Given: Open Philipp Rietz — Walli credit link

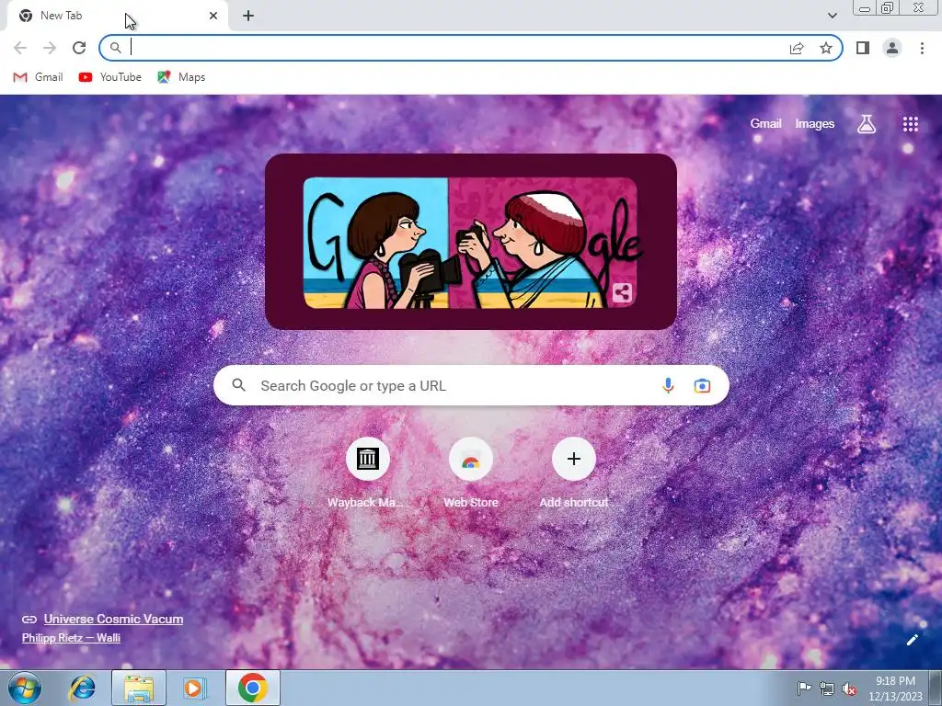Looking at the screenshot, I should [x=71, y=638].
